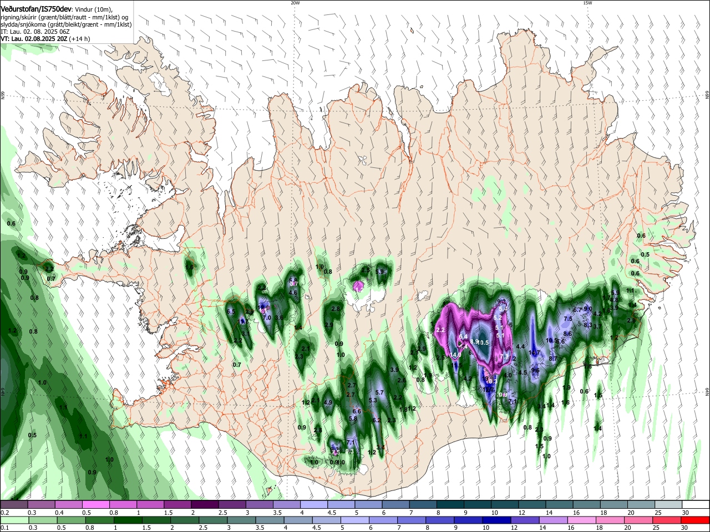The width and height of the screenshot is (710, 532).
Task: Click the 15W longitude label
Action: click(587, 2)
